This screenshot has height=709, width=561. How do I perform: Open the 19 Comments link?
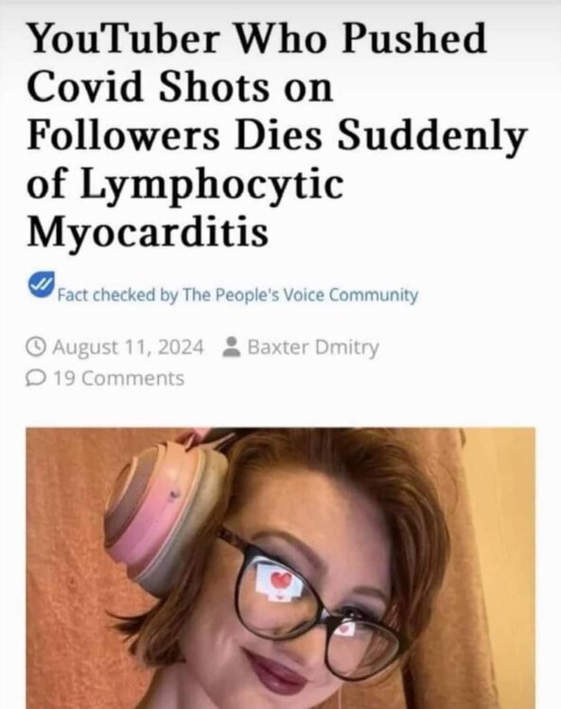coord(119,378)
